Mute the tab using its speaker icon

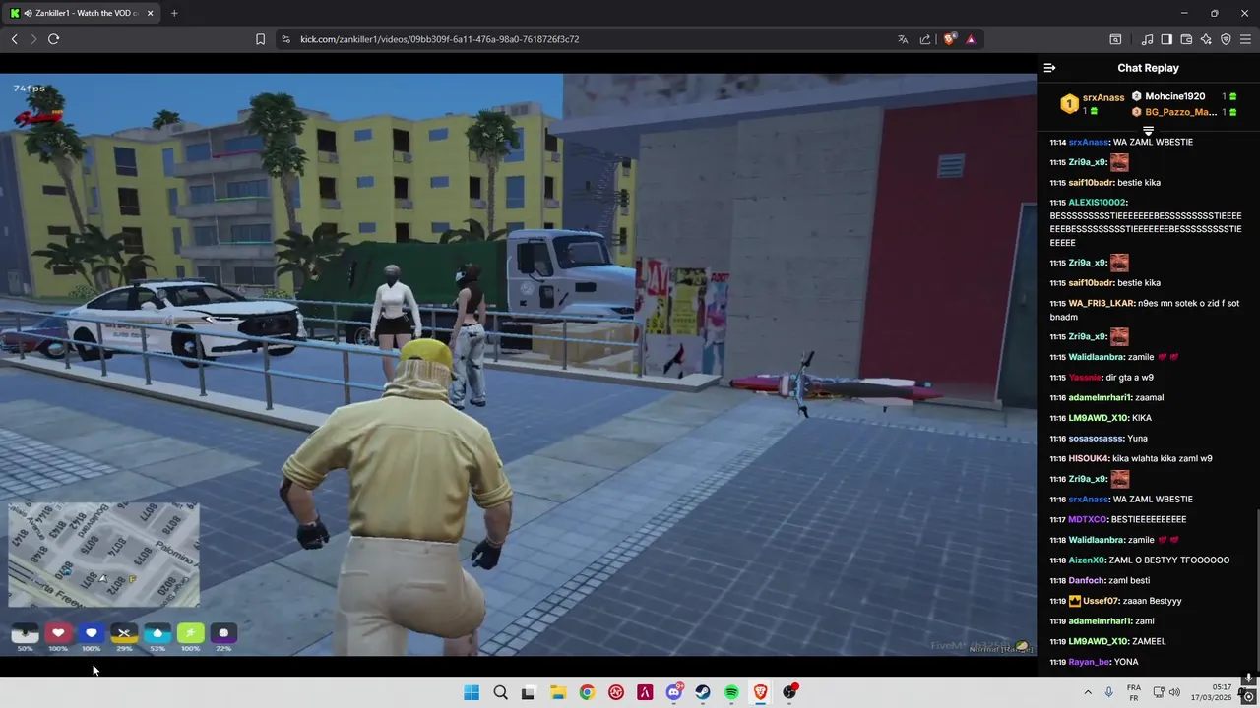pyautogui.click(x=27, y=13)
